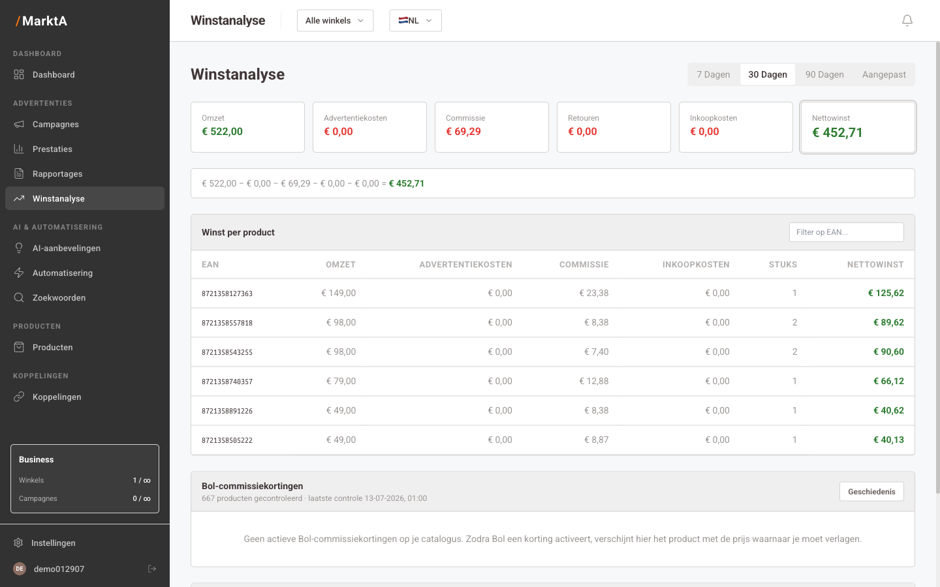The width and height of the screenshot is (940, 587).
Task: Click the MarktA logo
Action: (41, 21)
